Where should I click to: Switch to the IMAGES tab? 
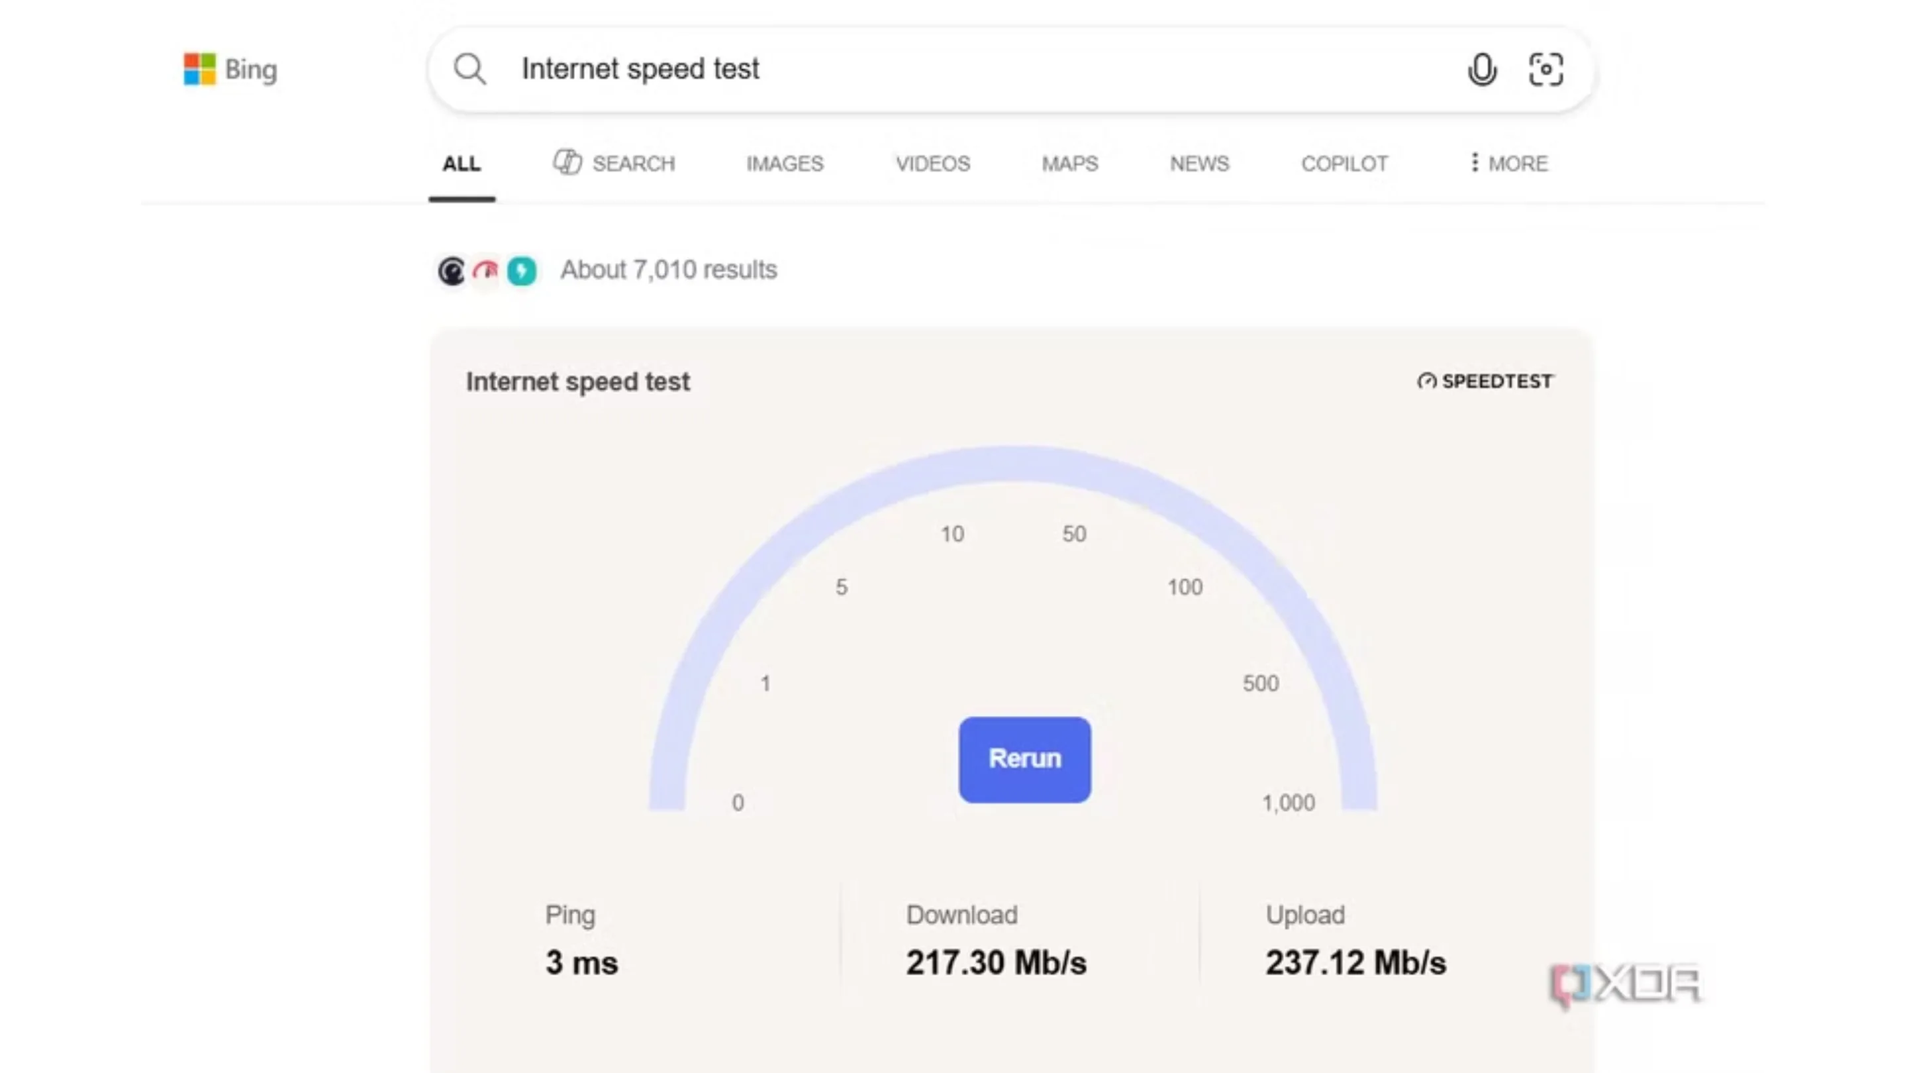pyautogui.click(x=785, y=164)
